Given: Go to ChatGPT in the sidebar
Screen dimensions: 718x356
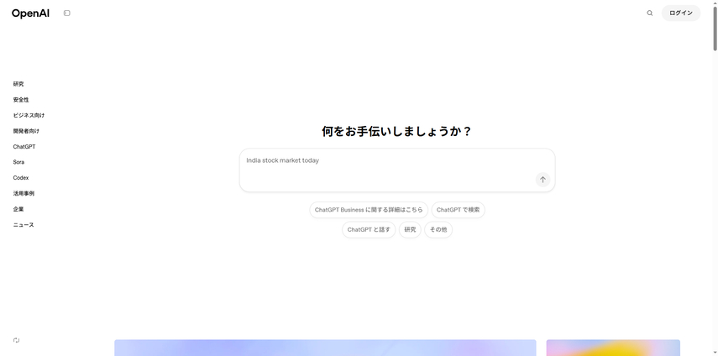Looking at the screenshot, I should coord(24,147).
